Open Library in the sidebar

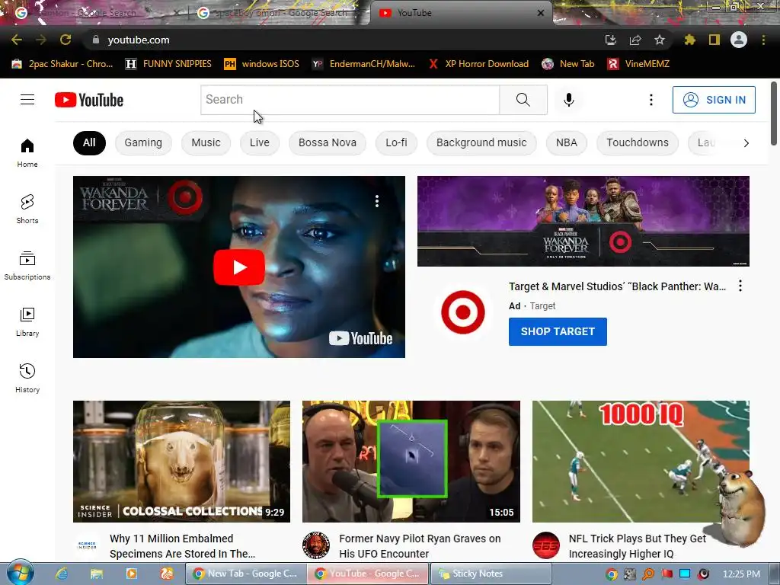coord(27,322)
